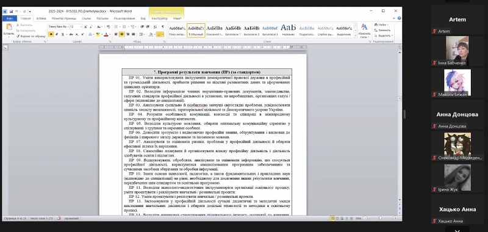Click the Paste (Вставить) clipboard icon

coord(9,27)
